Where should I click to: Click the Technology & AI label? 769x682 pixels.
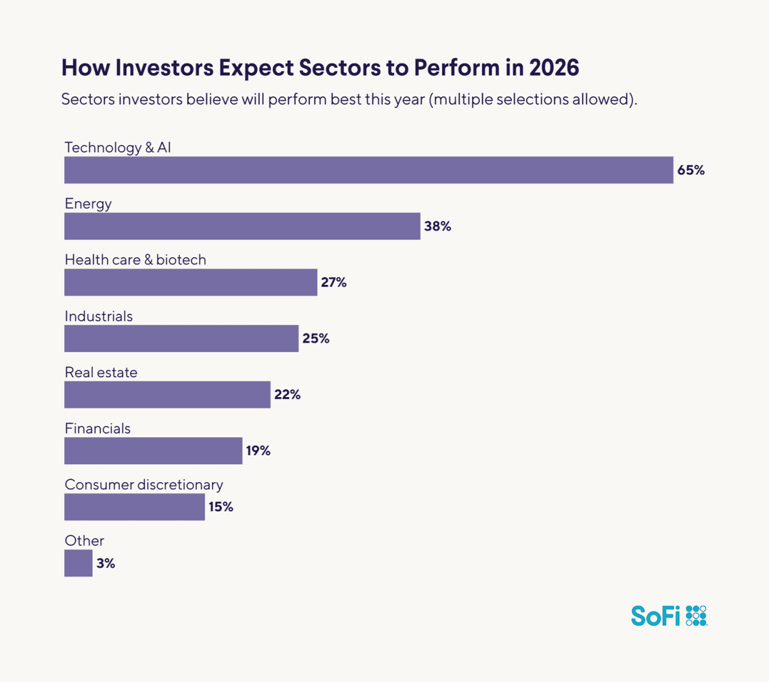pyautogui.click(x=118, y=147)
